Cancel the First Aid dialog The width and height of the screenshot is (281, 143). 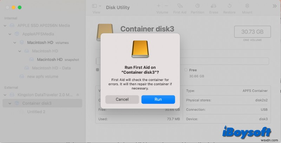pos(122,100)
